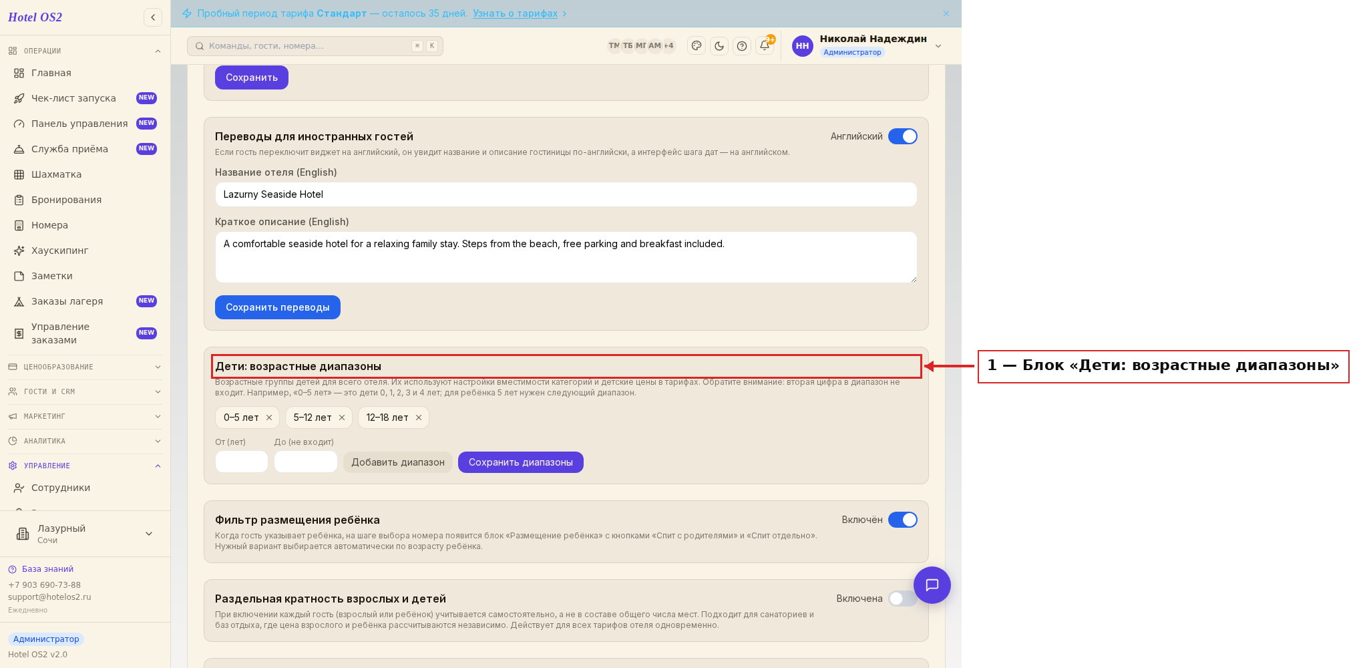
Task: Close the trial period banner
Action: 946,13
